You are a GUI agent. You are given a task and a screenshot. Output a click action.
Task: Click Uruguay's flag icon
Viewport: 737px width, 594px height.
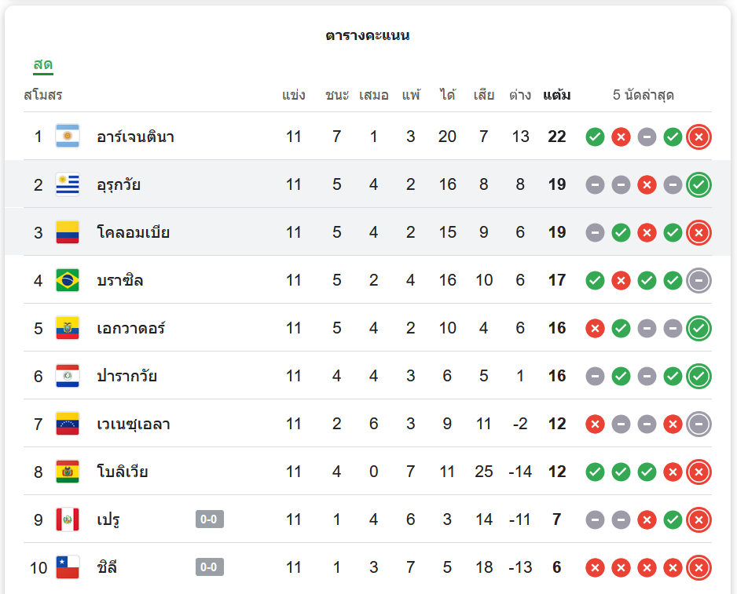pos(68,184)
